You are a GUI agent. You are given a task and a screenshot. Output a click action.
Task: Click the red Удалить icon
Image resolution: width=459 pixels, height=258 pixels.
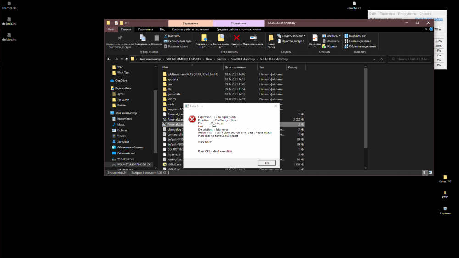tap(236, 38)
